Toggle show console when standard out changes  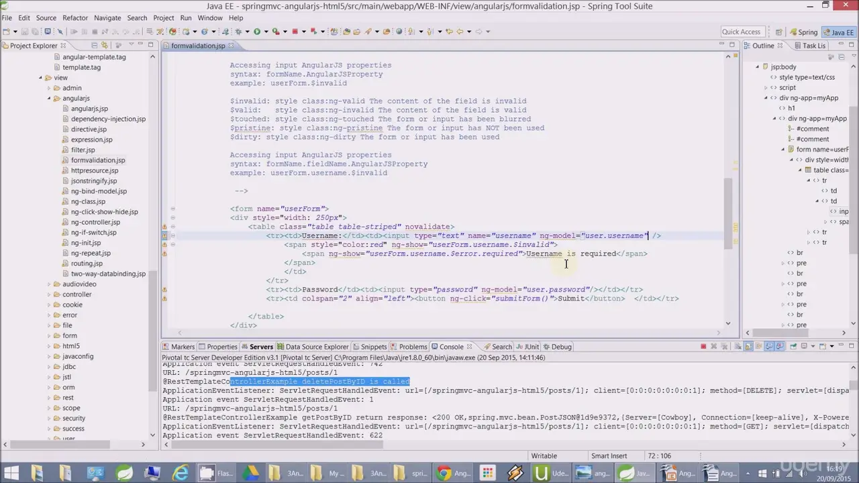click(769, 346)
